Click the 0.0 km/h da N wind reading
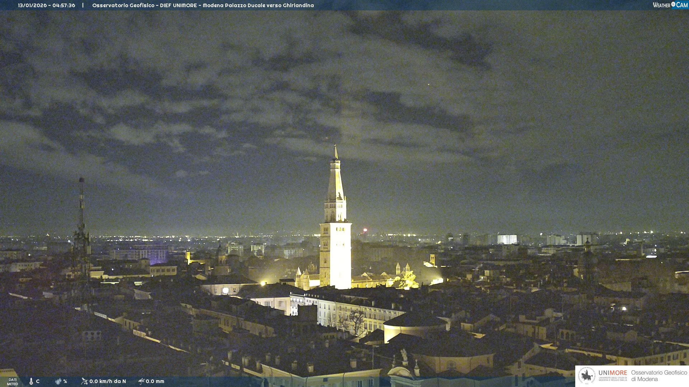689x387 pixels. (x=107, y=381)
